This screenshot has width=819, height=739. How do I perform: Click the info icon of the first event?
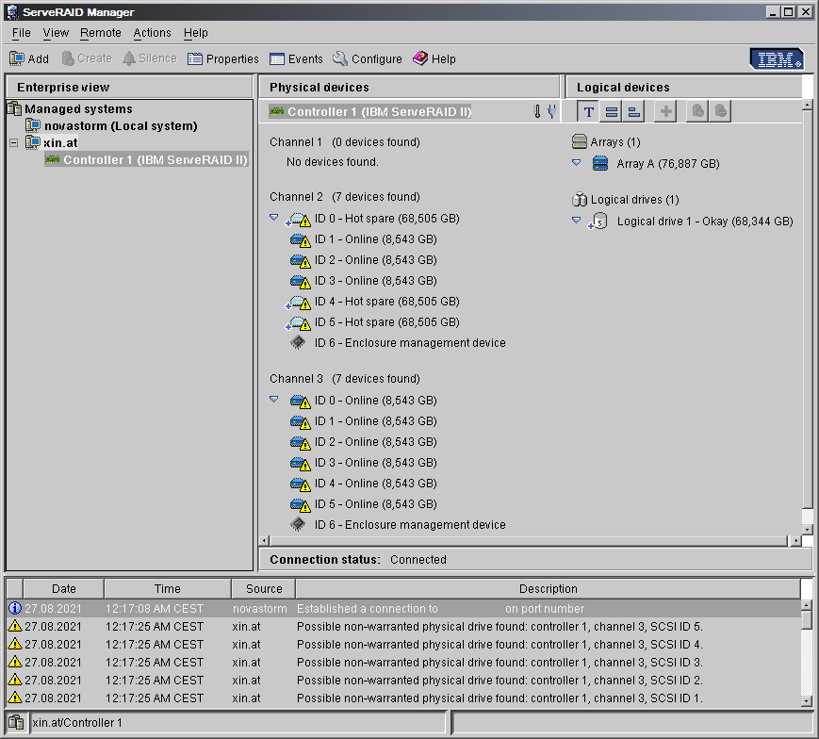click(15, 608)
